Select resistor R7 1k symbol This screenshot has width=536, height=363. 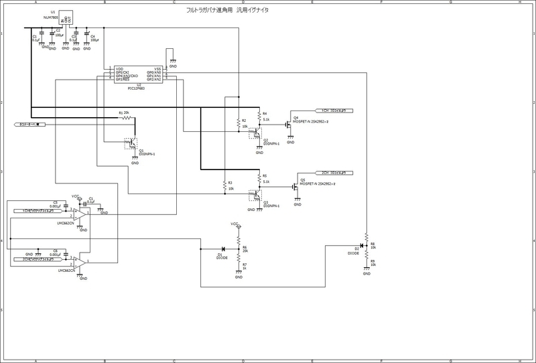tap(239, 259)
